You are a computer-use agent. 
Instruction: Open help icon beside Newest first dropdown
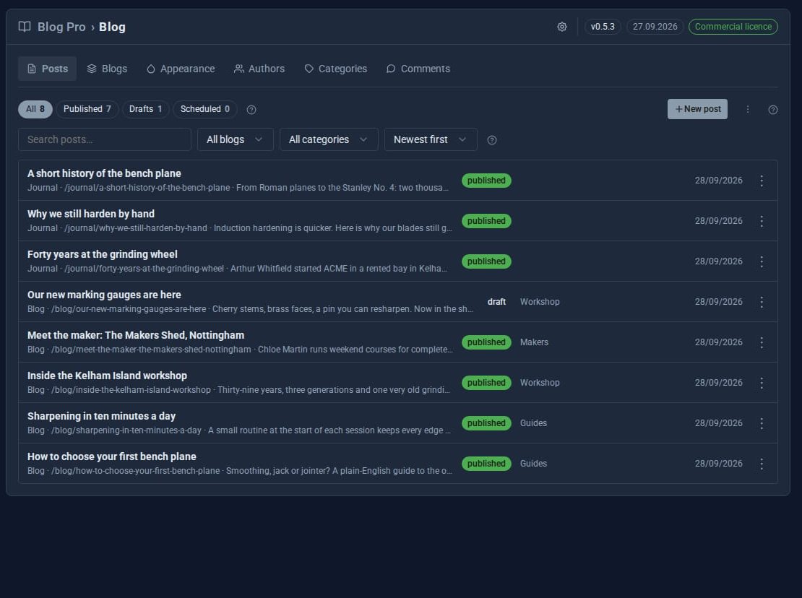[x=491, y=139]
